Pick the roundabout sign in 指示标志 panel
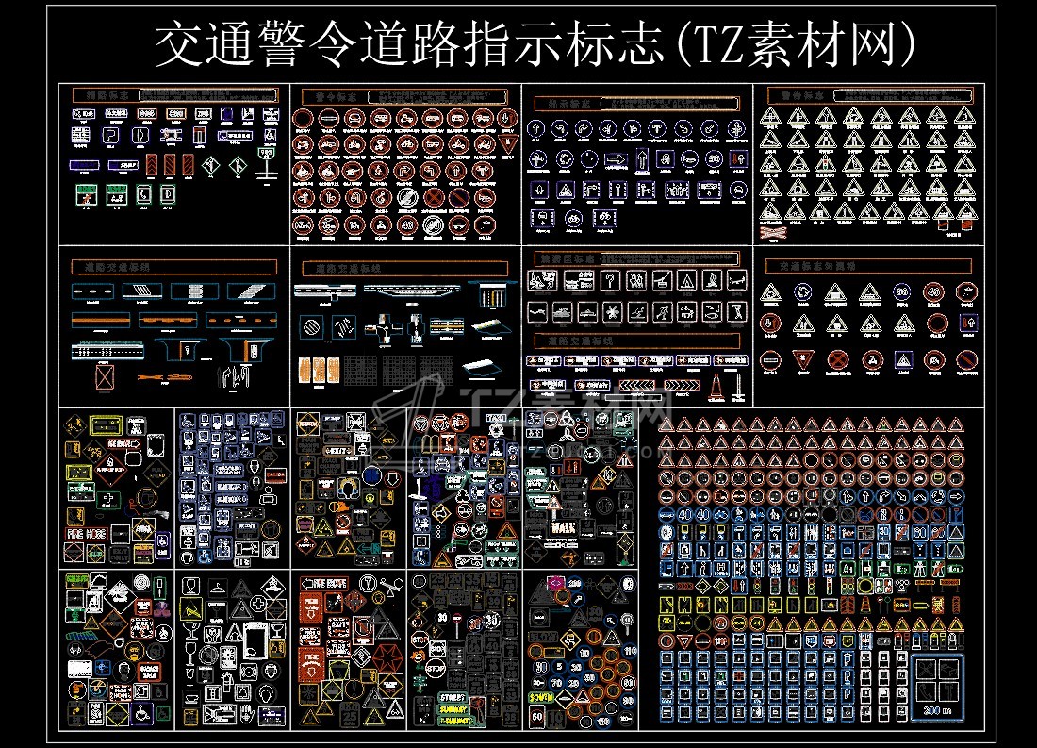Image resolution: width=1037 pixels, height=748 pixels. pyautogui.click(x=564, y=158)
